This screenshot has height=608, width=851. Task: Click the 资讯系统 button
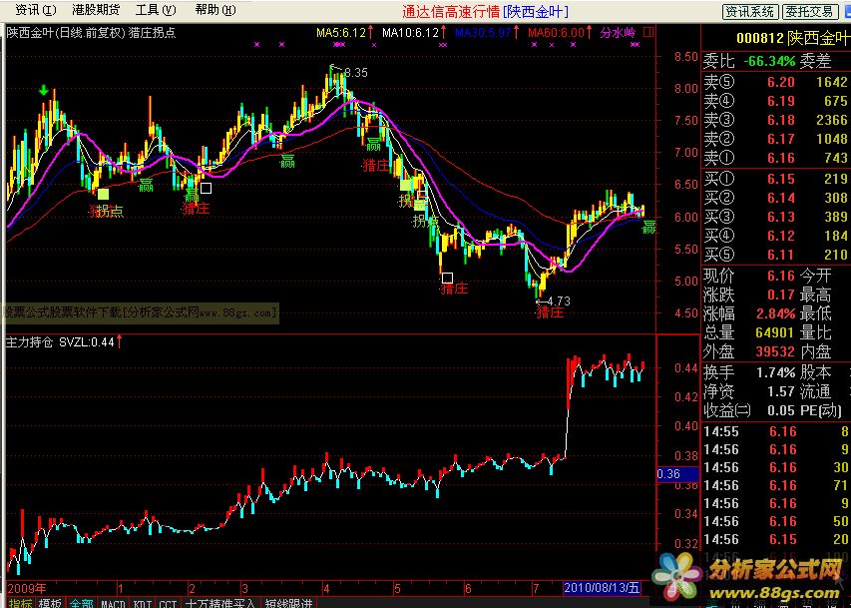pyautogui.click(x=750, y=11)
